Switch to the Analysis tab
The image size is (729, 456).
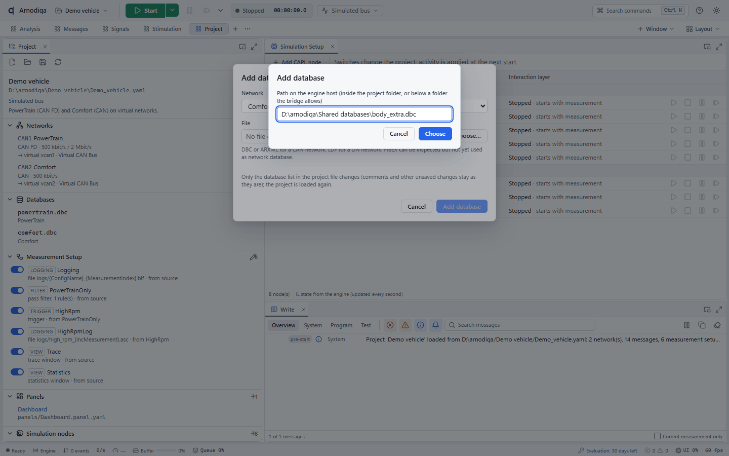click(x=25, y=29)
